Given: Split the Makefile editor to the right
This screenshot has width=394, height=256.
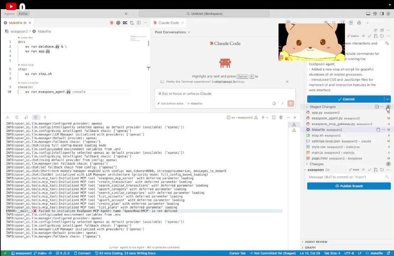Looking at the screenshot, I should [x=139, y=23].
